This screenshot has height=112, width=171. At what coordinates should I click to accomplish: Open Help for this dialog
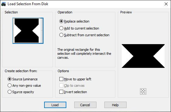click(x=115, y=105)
